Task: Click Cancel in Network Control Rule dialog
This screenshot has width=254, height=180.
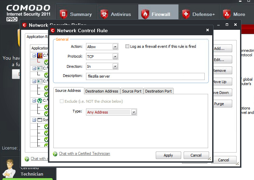Action: tap(196, 155)
